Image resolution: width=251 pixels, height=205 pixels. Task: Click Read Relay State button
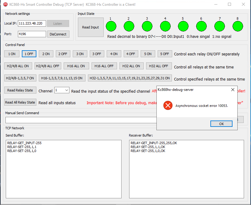[x=20, y=90]
